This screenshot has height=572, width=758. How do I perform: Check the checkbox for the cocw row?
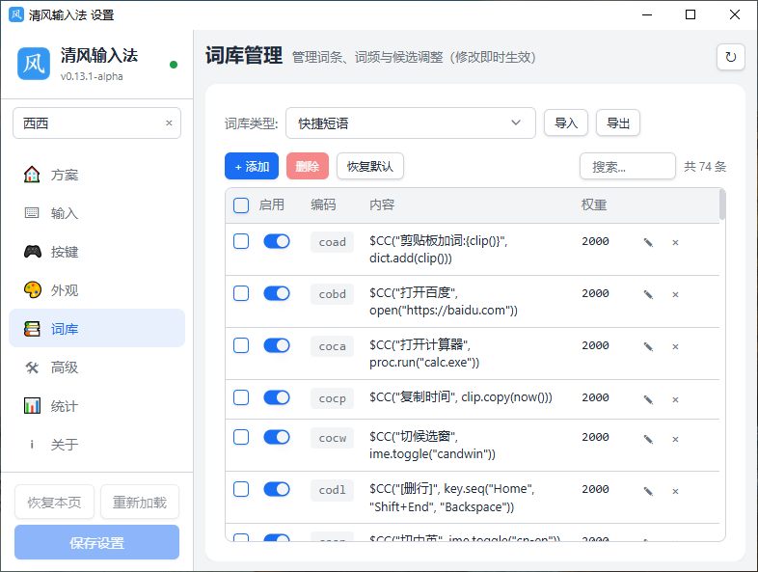click(241, 437)
